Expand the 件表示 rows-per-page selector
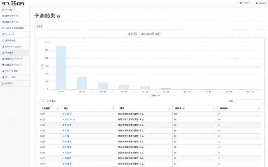 44,101
